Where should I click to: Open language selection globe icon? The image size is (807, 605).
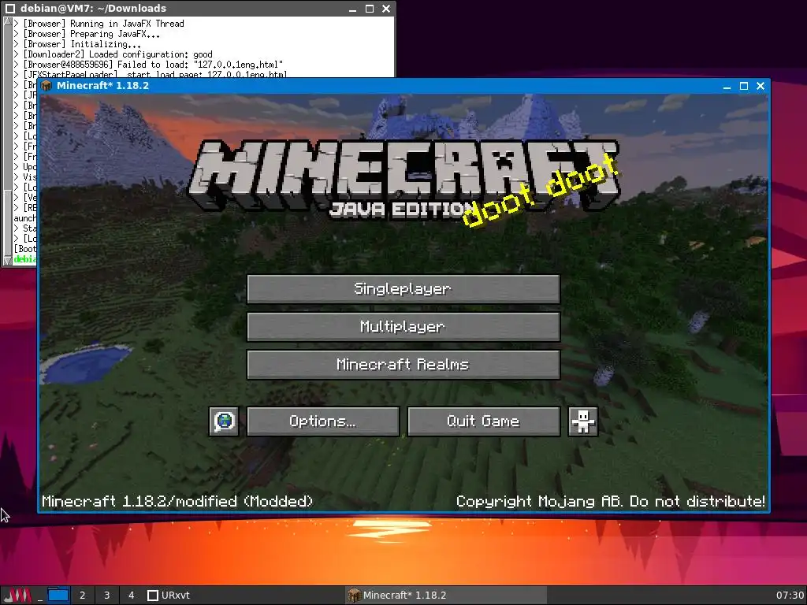224,421
